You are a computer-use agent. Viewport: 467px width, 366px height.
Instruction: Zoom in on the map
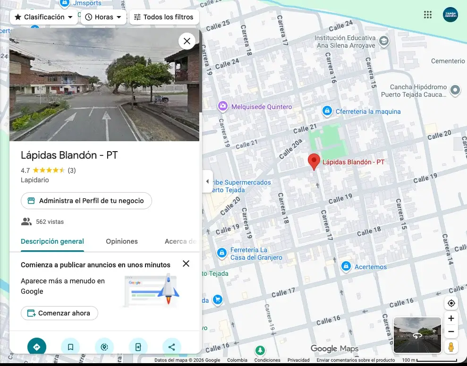pyautogui.click(x=451, y=318)
